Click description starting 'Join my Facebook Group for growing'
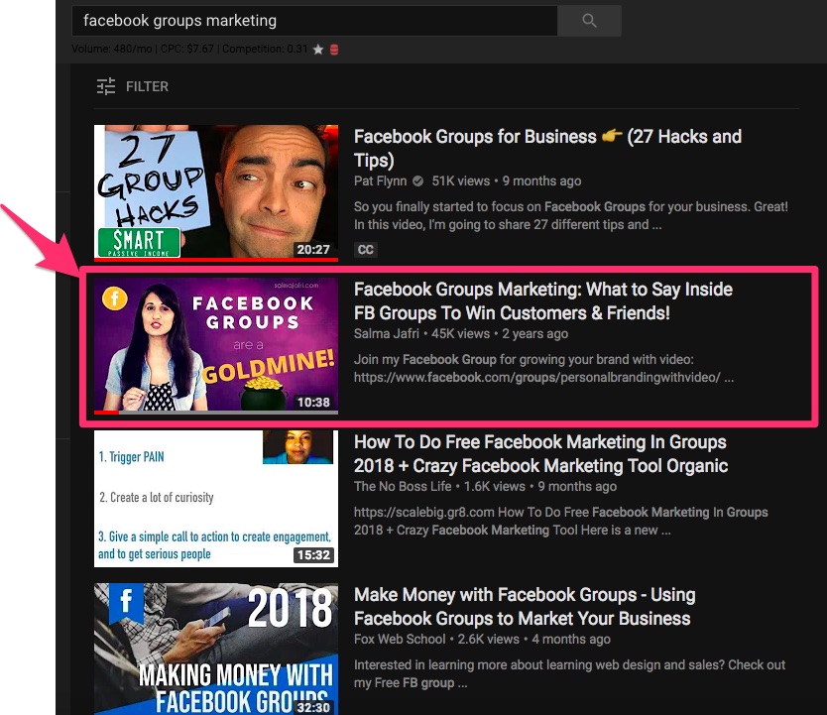The height and width of the screenshot is (715, 827). [x=543, y=369]
